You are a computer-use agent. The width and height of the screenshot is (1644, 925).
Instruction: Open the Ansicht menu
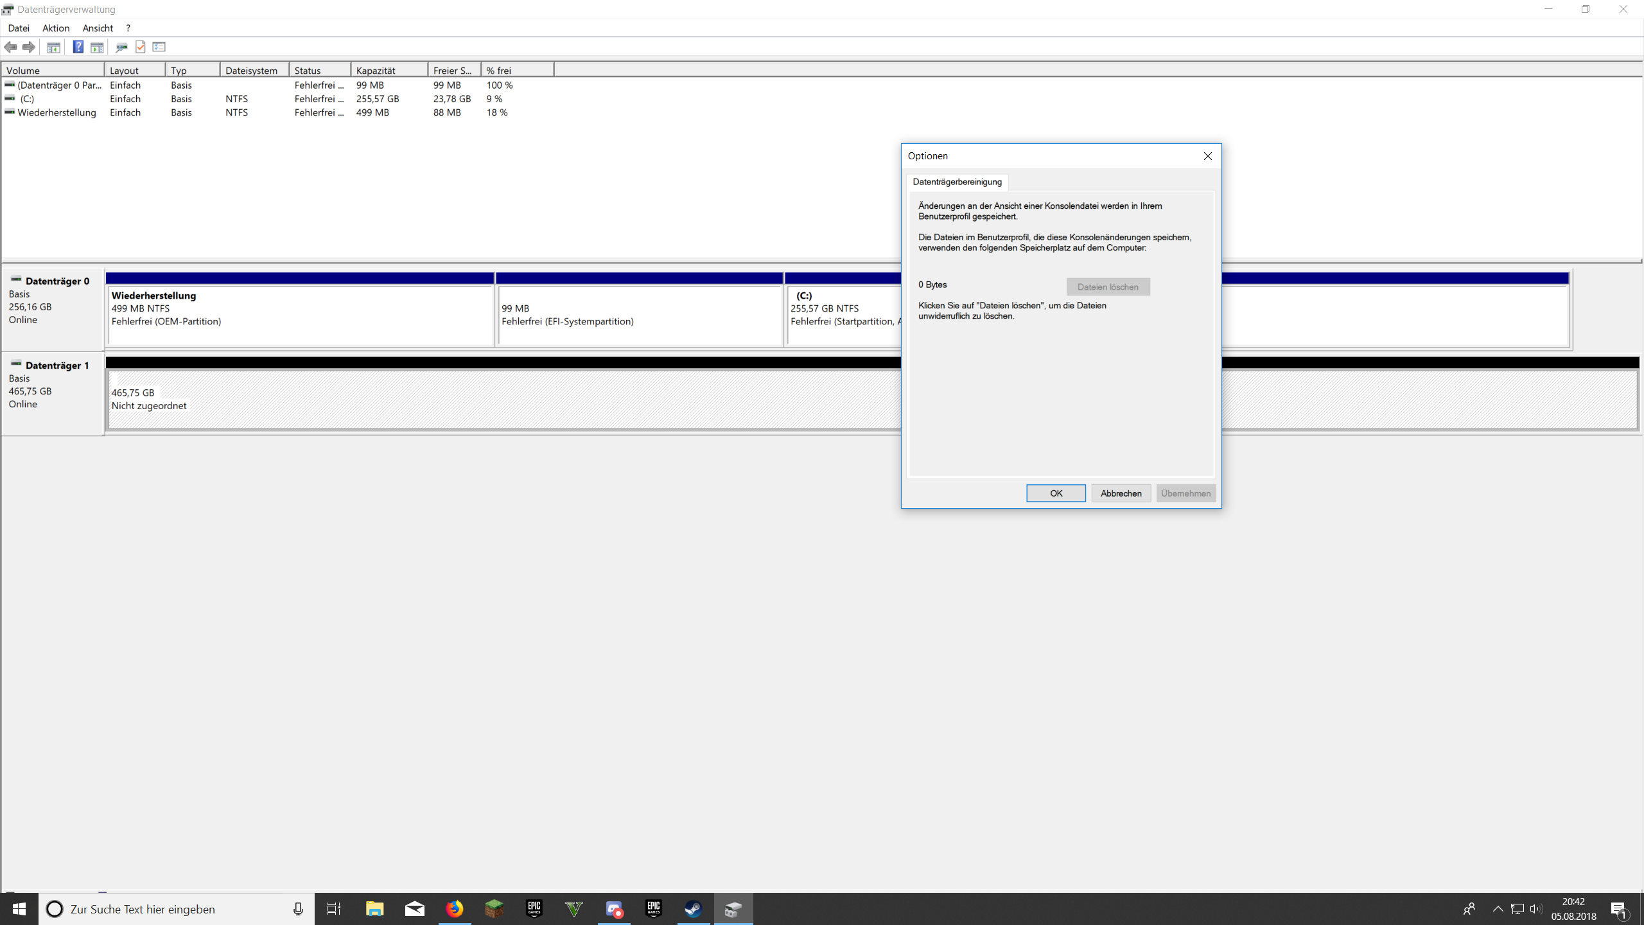[x=98, y=28]
